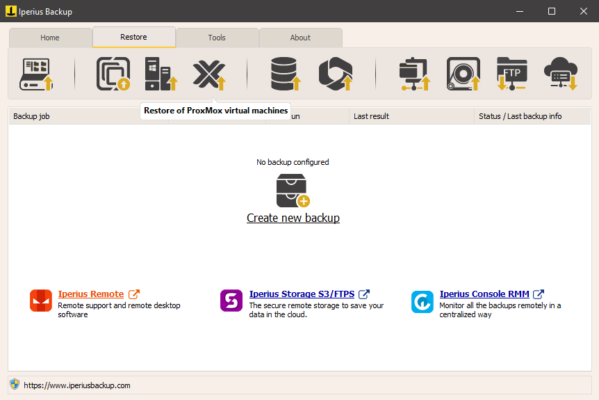Switch to the Home tab
The image size is (599, 400).
50,38
